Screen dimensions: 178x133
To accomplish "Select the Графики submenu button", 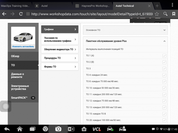I will [x=60, y=29].
